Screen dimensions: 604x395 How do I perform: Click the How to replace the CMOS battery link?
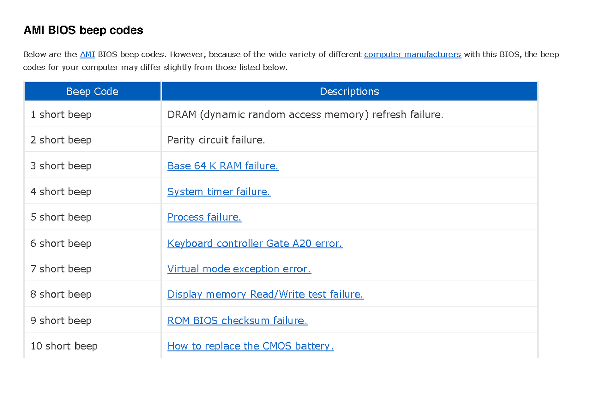(x=250, y=346)
